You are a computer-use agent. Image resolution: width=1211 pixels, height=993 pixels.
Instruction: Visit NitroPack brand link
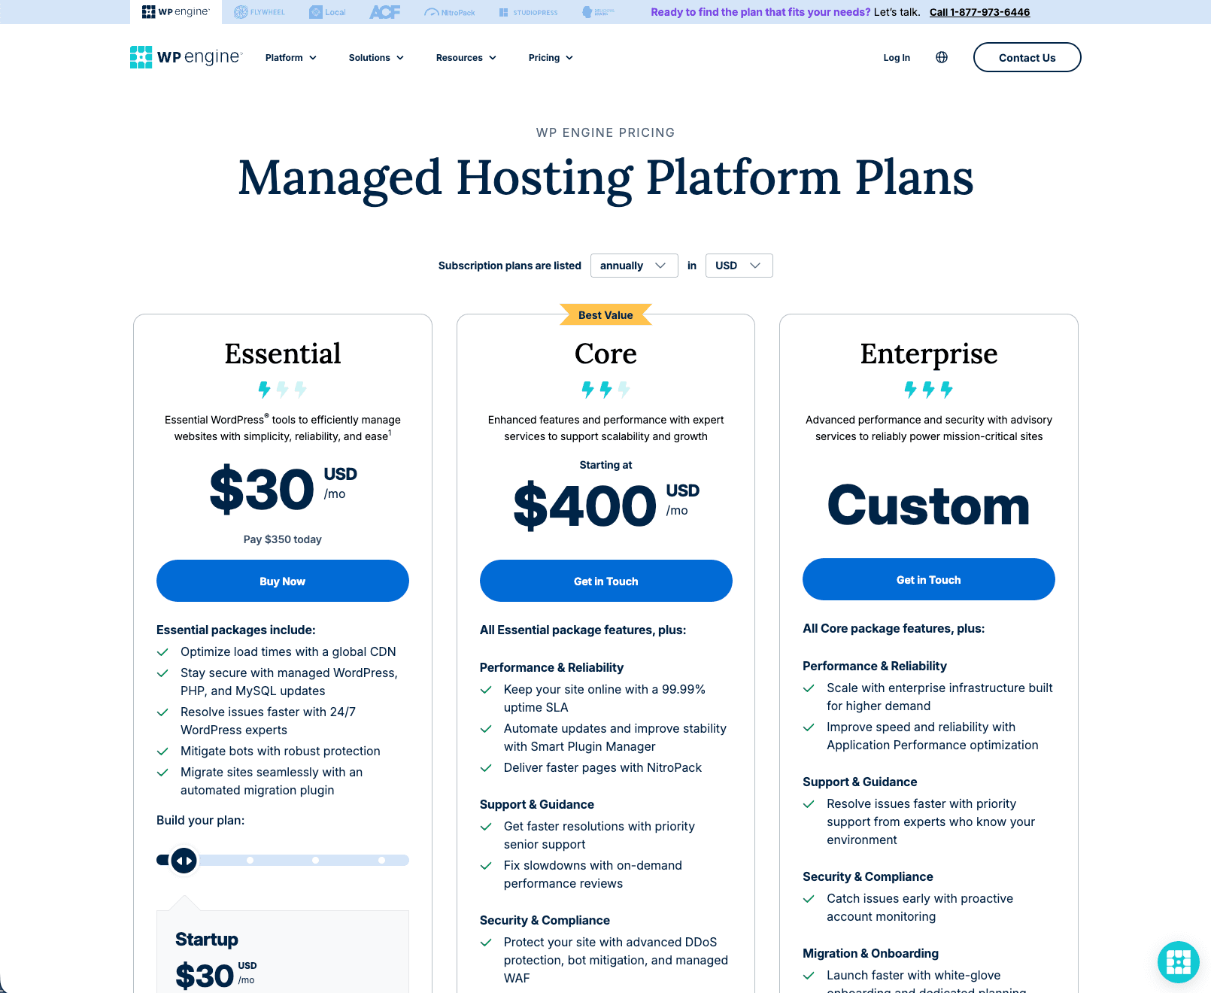(450, 12)
